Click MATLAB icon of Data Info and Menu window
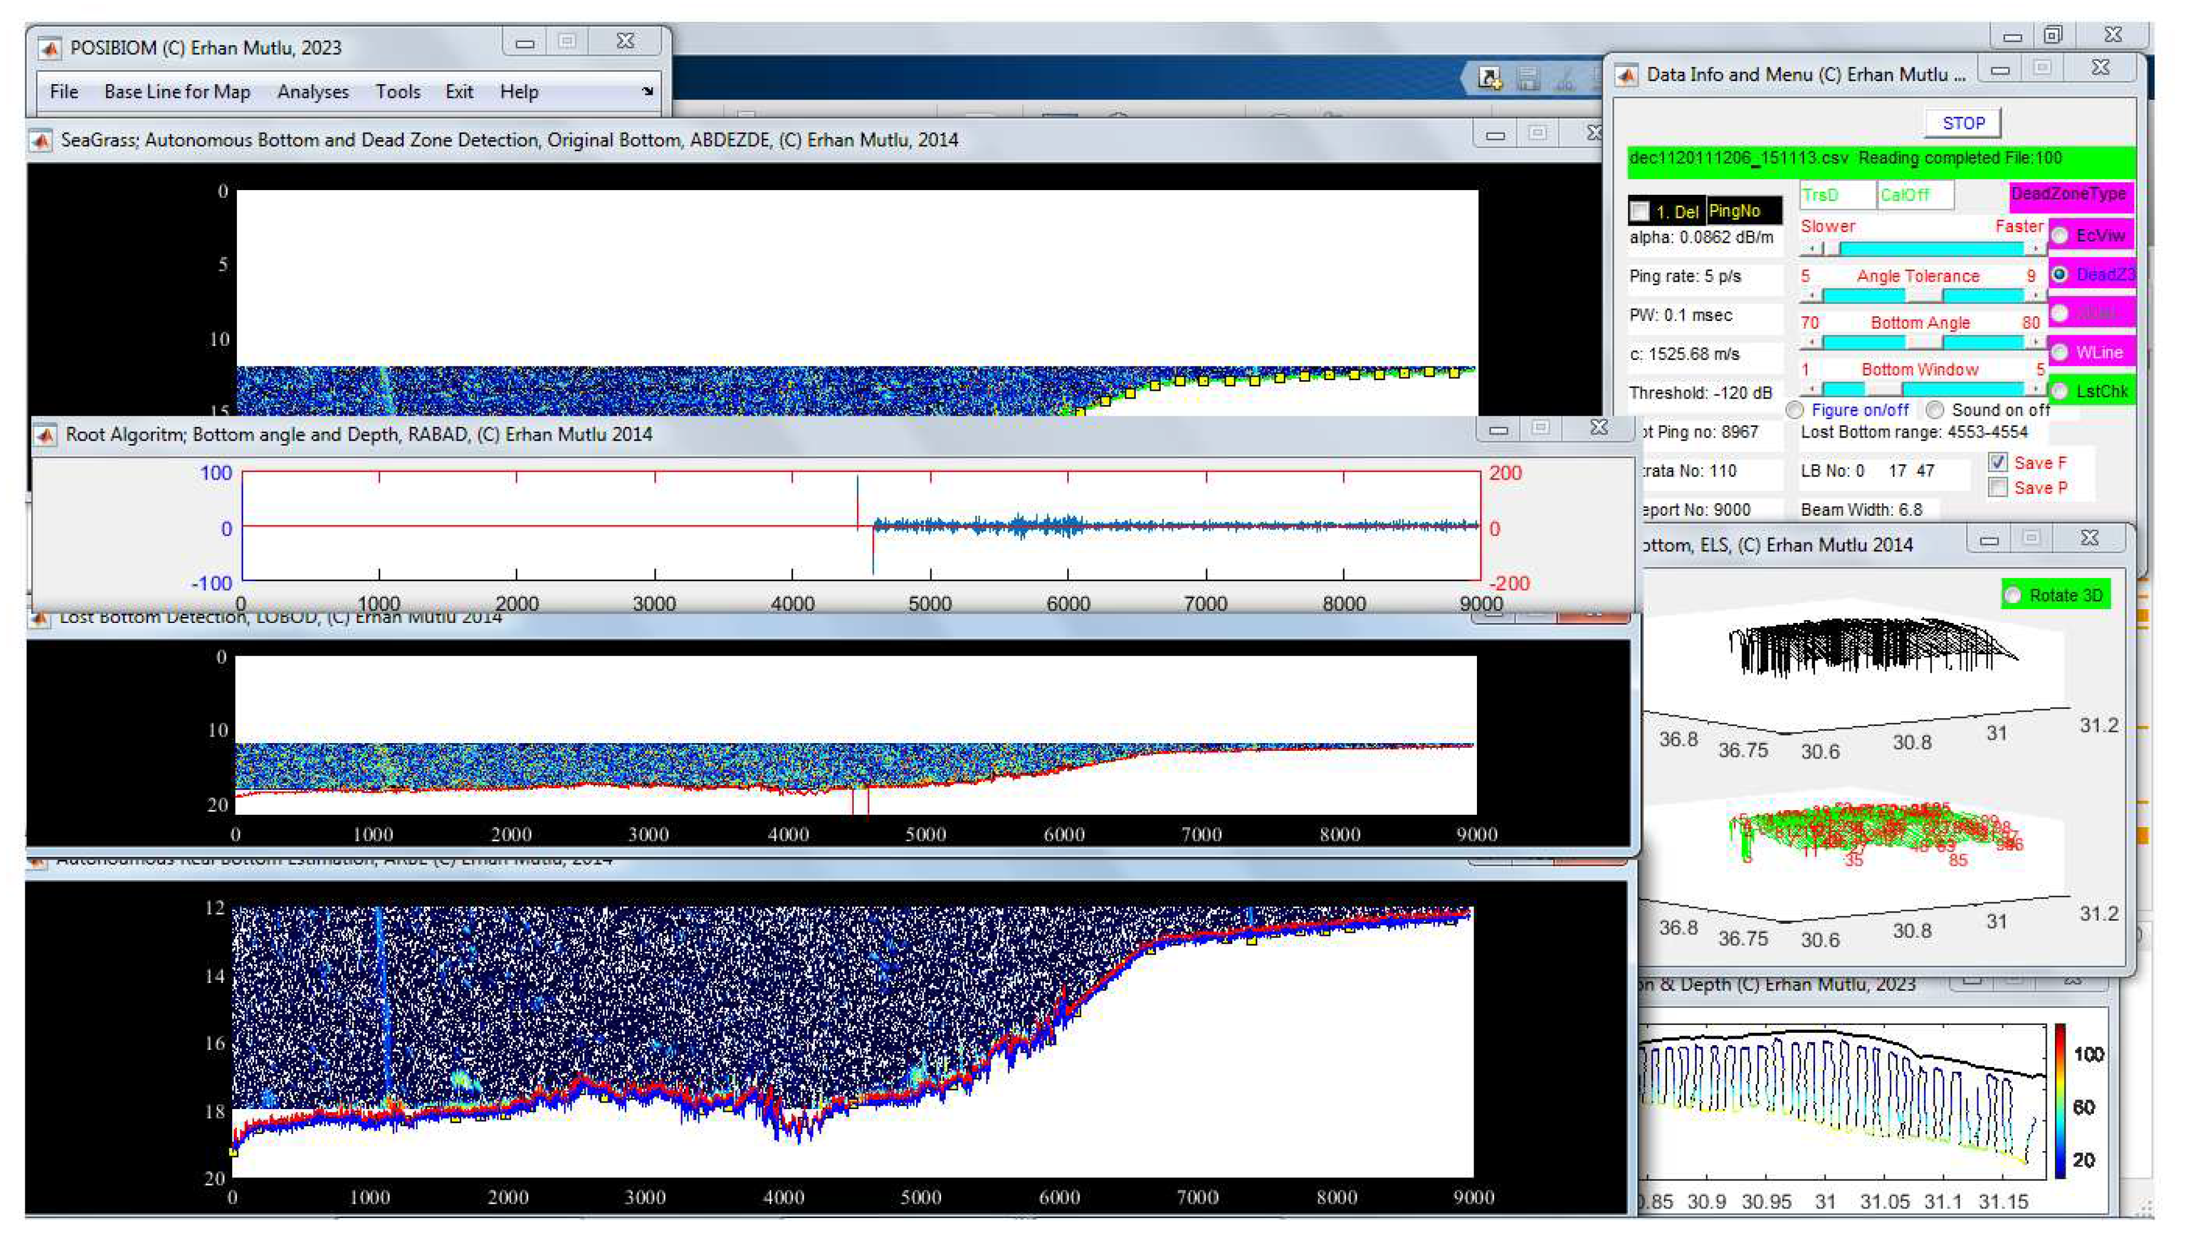Image resolution: width=2200 pixels, height=1250 pixels. coord(1626,76)
